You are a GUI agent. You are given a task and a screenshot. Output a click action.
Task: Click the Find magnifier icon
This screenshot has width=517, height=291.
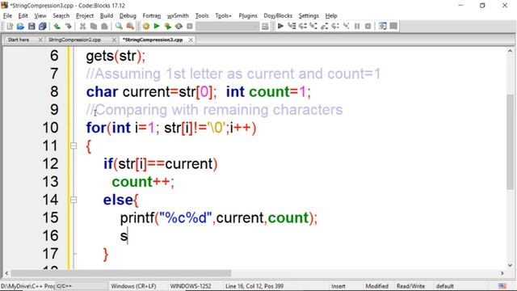(119, 26)
